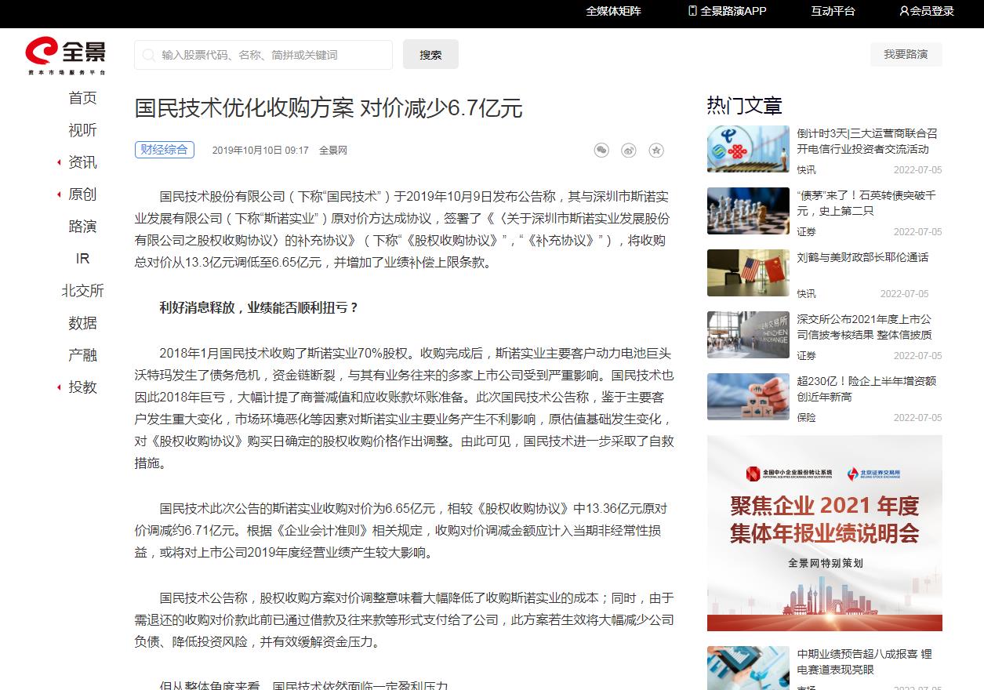Open 视听 section in sidebar
This screenshot has width=984, height=690.
82,130
